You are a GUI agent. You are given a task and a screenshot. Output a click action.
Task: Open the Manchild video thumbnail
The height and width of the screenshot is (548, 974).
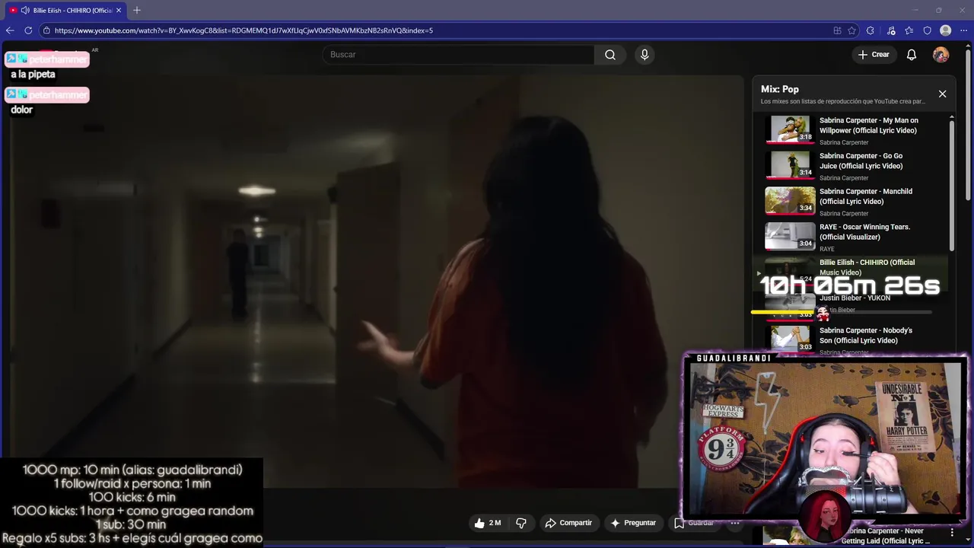point(790,200)
